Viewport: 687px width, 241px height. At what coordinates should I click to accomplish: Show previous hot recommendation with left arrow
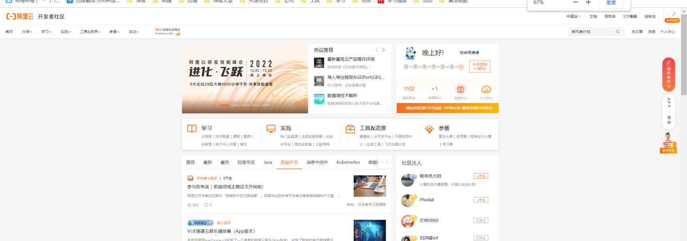377,50
